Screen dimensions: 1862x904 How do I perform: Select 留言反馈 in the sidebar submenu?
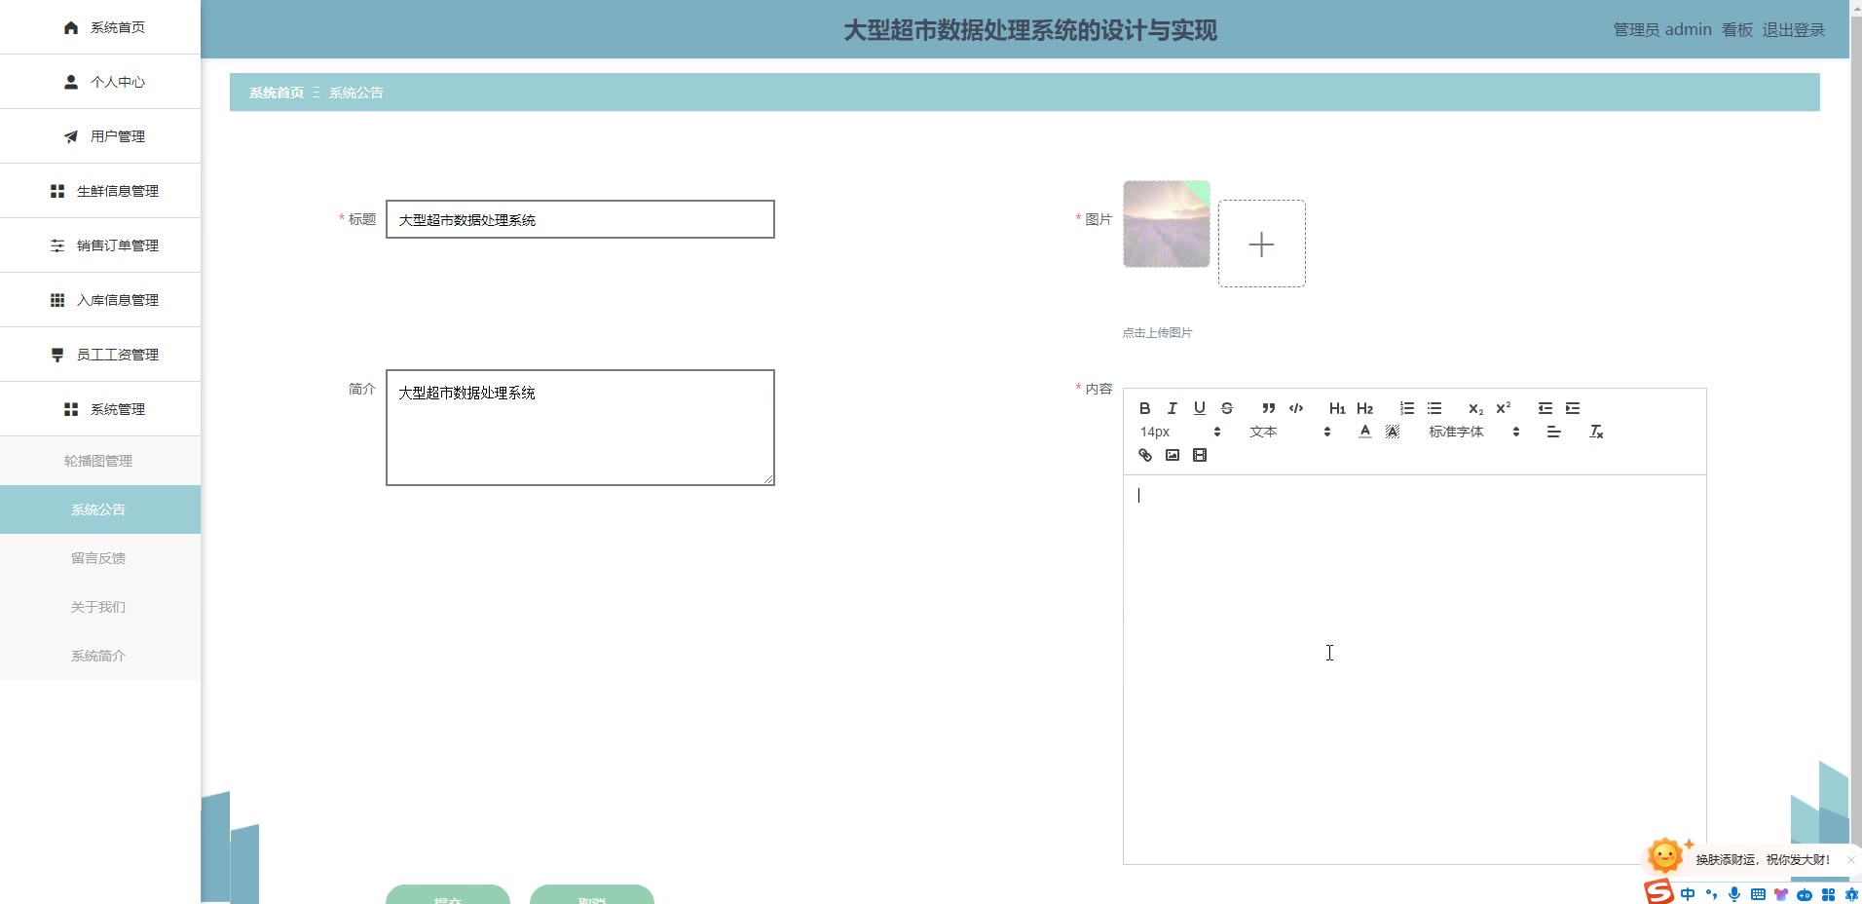pos(98,558)
